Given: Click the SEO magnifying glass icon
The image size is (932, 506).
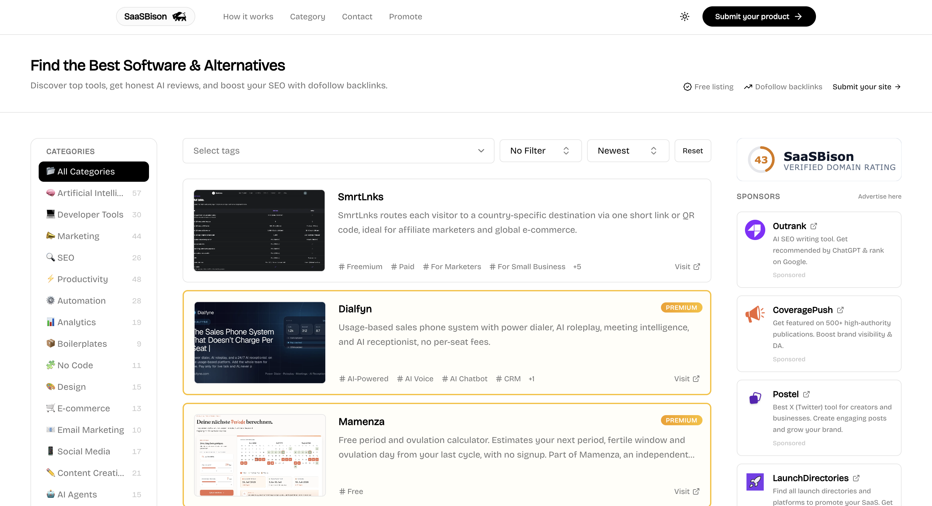Looking at the screenshot, I should click(x=51, y=257).
